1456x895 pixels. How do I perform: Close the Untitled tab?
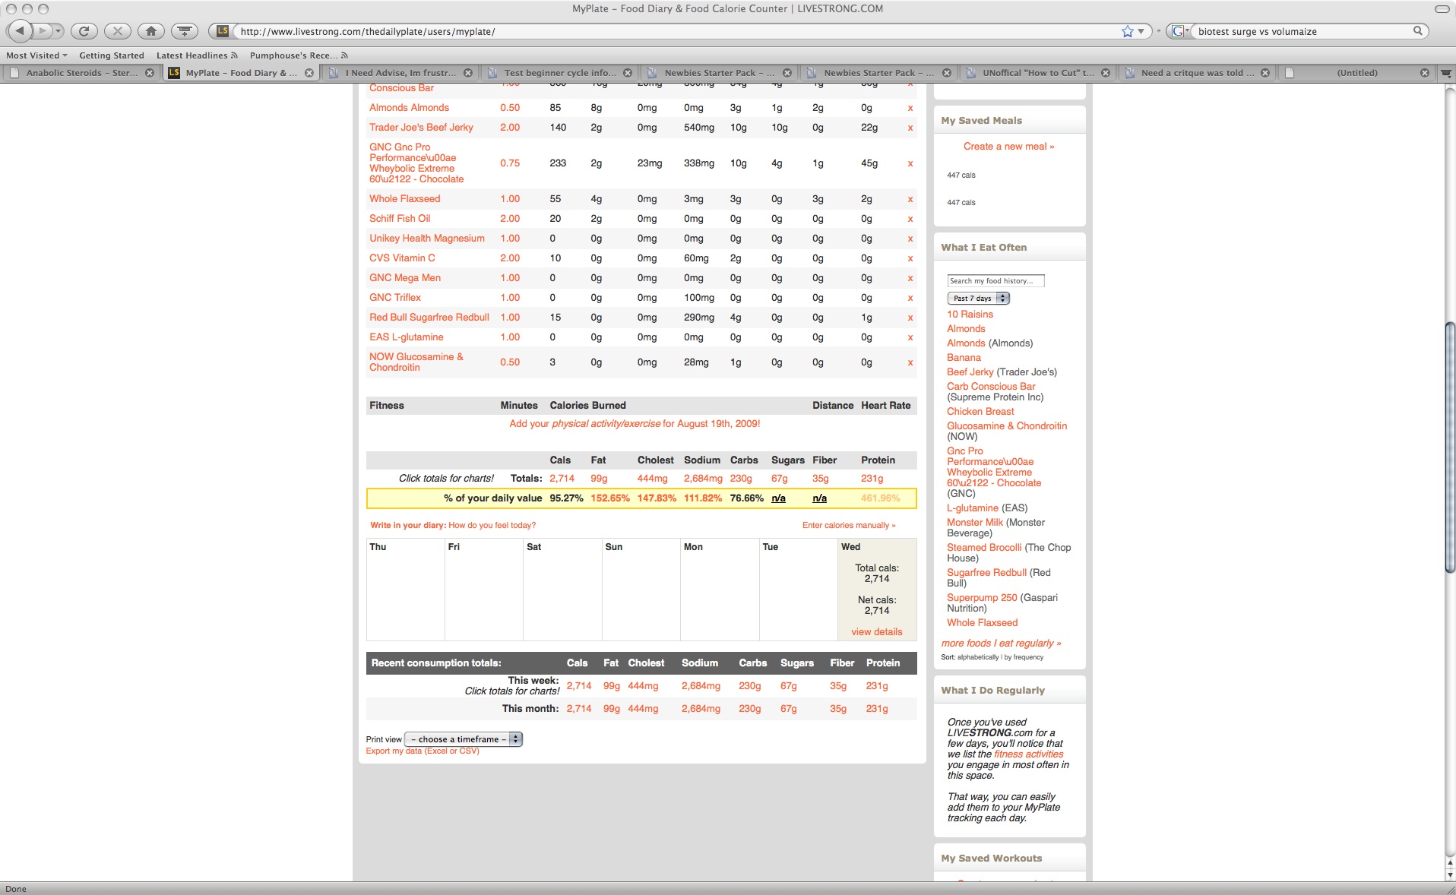[x=1425, y=73]
